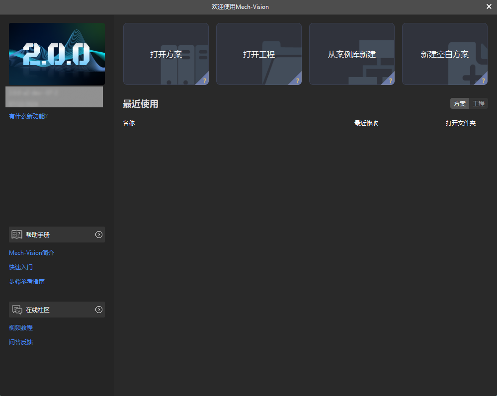Viewport: 497px width, 396px height.
Task: Open the 有什么新功能? link
Action: pos(28,116)
